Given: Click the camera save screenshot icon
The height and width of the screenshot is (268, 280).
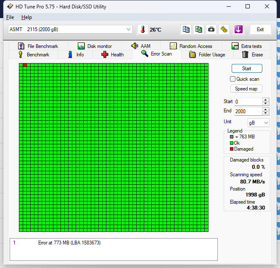Looking at the screenshot, I should point(211,29).
